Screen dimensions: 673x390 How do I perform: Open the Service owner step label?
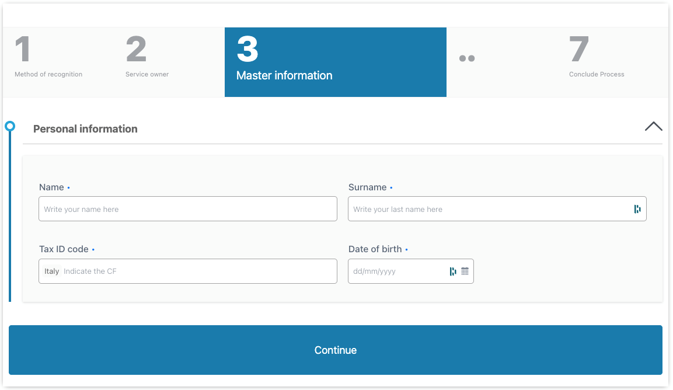(147, 74)
